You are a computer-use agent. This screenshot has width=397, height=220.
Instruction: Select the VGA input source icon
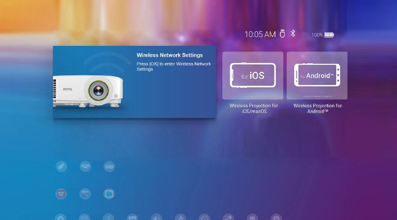[109, 166]
